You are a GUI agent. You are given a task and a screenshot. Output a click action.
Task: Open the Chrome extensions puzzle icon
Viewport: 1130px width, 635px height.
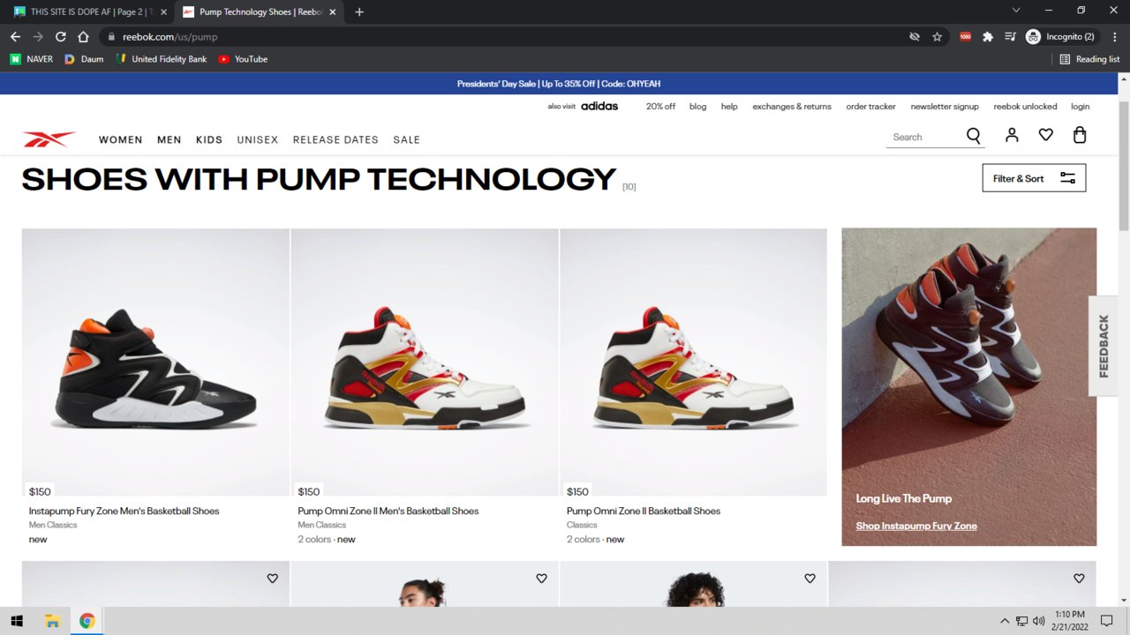point(988,37)
